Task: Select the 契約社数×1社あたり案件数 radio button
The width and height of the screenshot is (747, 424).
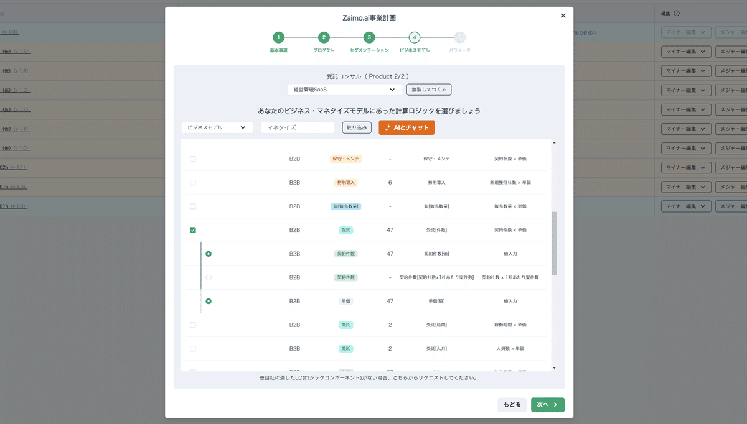Action: coord(209,277)
